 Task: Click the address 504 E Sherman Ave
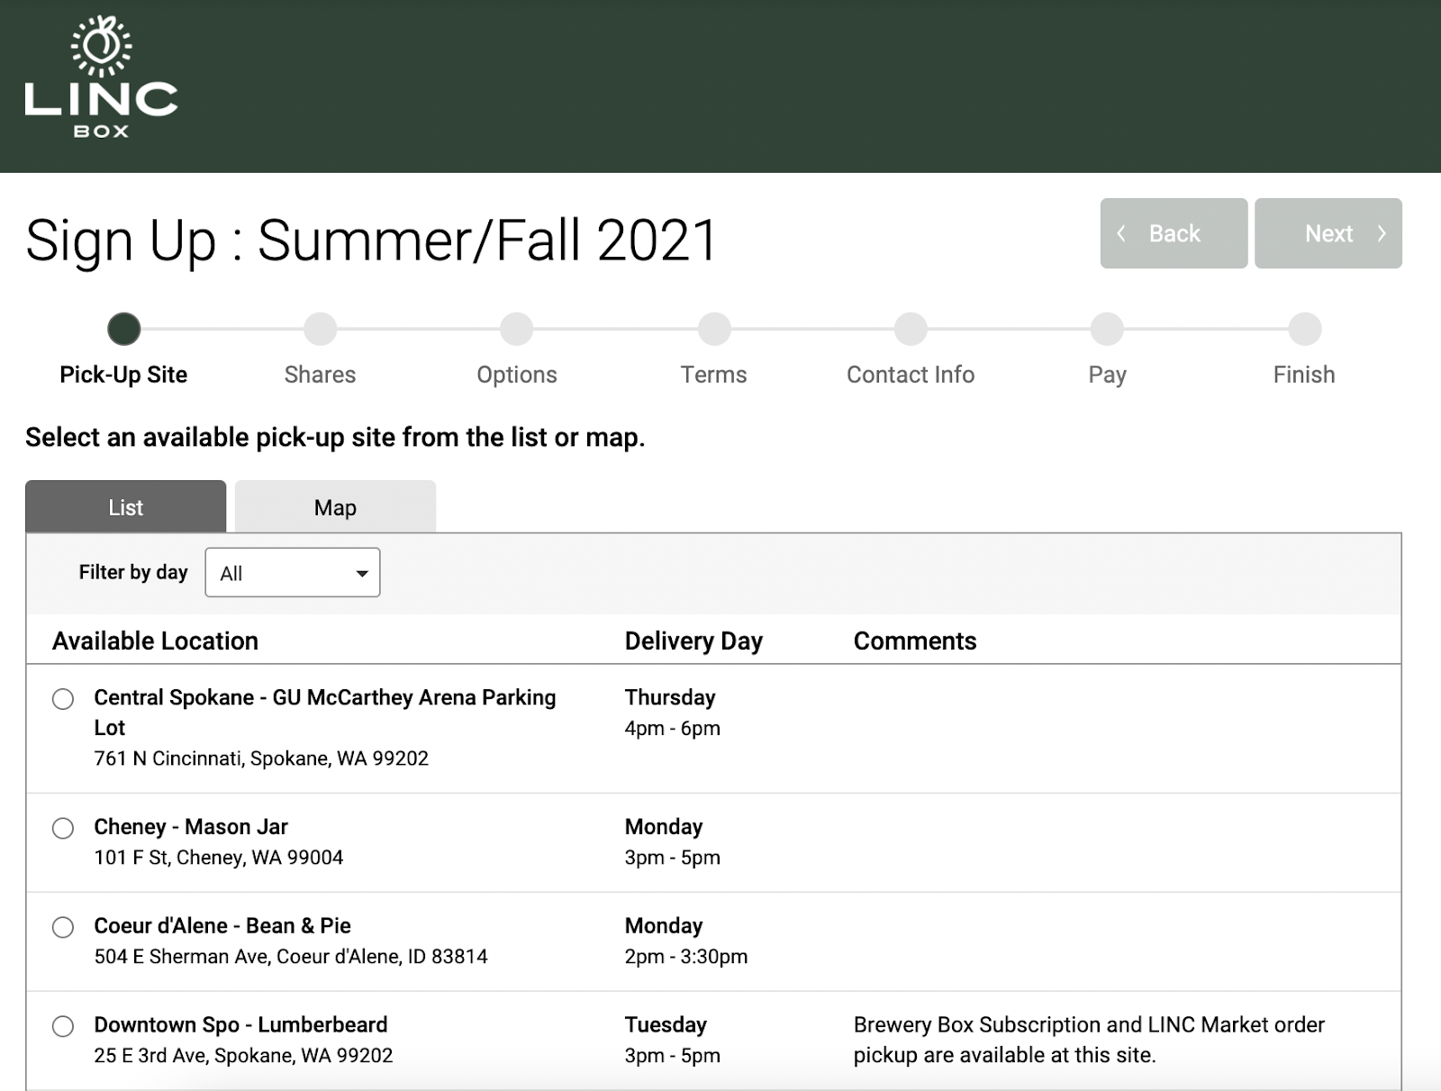coord(291,957)
